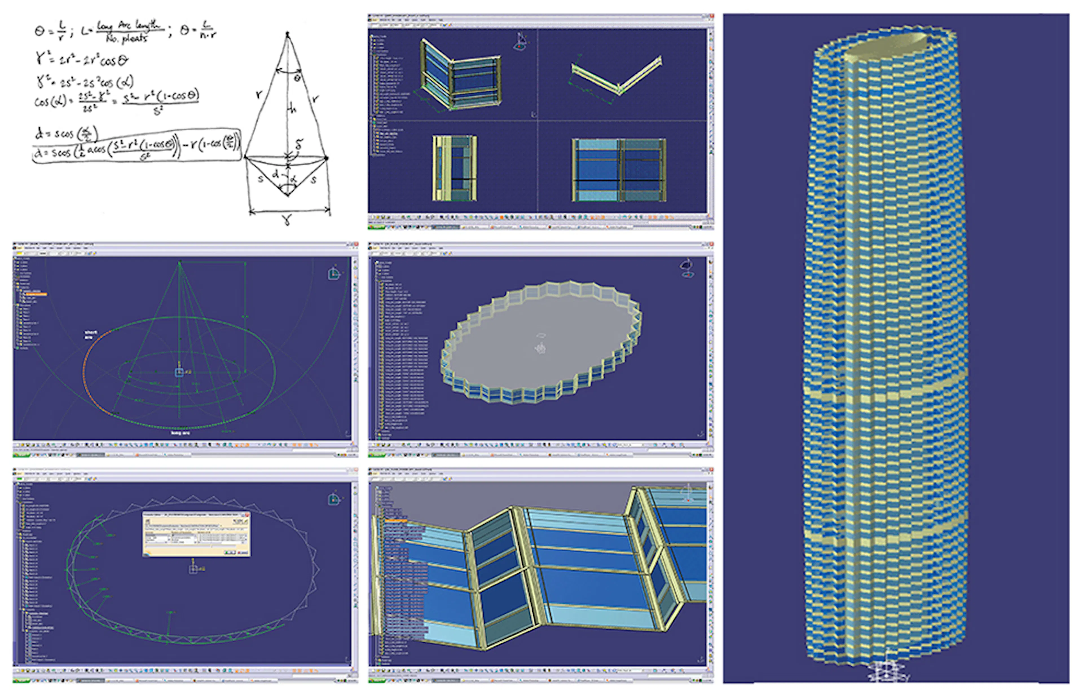1083x693 pixels.
Task: Open the Start menu in ellipse window menu bar
Action: point(20,248)
